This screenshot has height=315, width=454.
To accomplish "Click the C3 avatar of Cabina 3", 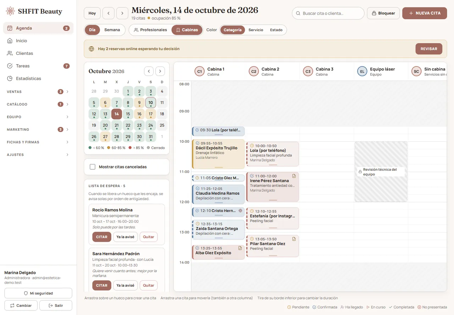I will click(308, 72).
